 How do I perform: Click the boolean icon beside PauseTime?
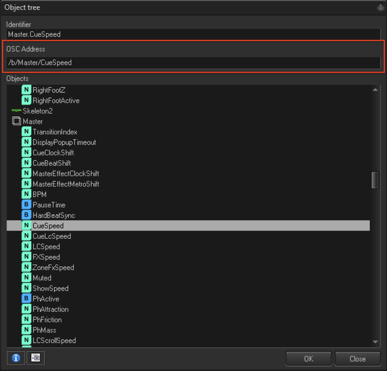click(x=27, y=205)
